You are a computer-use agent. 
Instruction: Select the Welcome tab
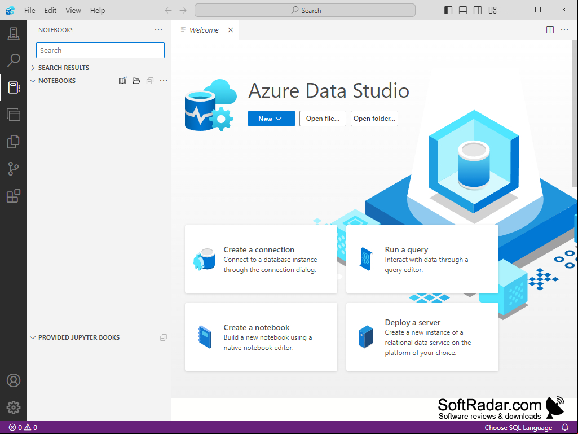204,30
